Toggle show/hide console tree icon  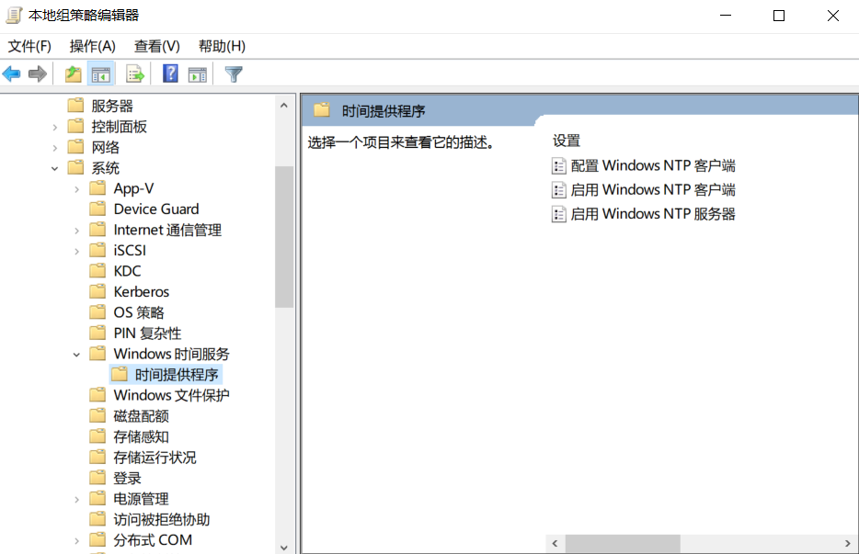coord(101,73)
